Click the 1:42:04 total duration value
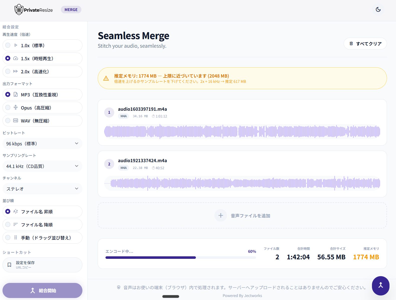Viewport: 396px width, 300px height. 298,257
